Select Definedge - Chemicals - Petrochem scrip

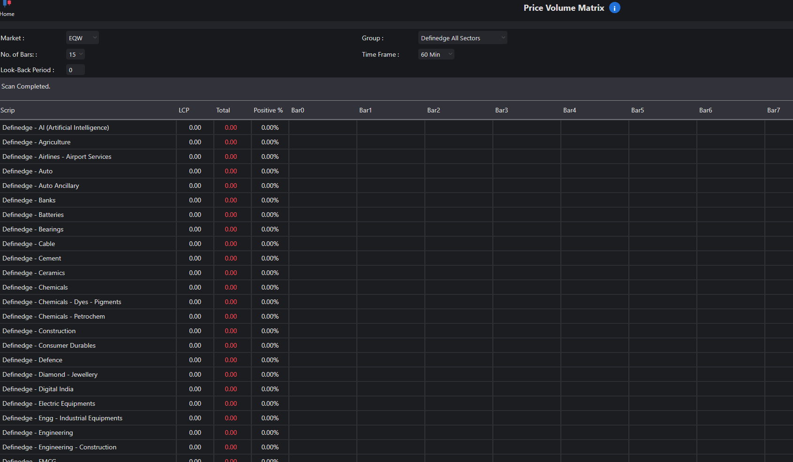pyautogui.click(x=54, y=316)
